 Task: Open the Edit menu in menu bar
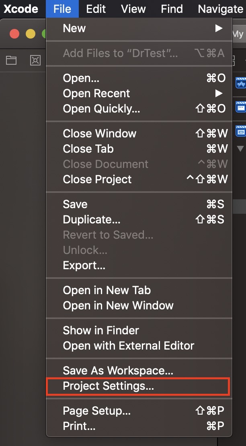click(96, 9)
